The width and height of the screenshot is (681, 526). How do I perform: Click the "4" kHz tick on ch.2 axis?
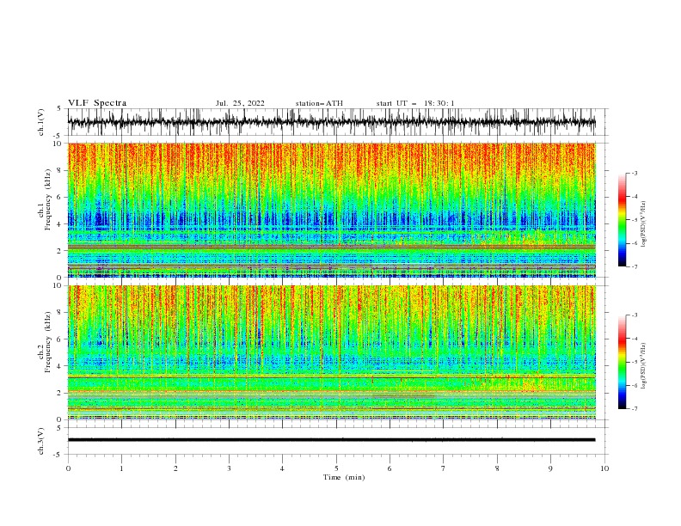[x=60, y=366]
